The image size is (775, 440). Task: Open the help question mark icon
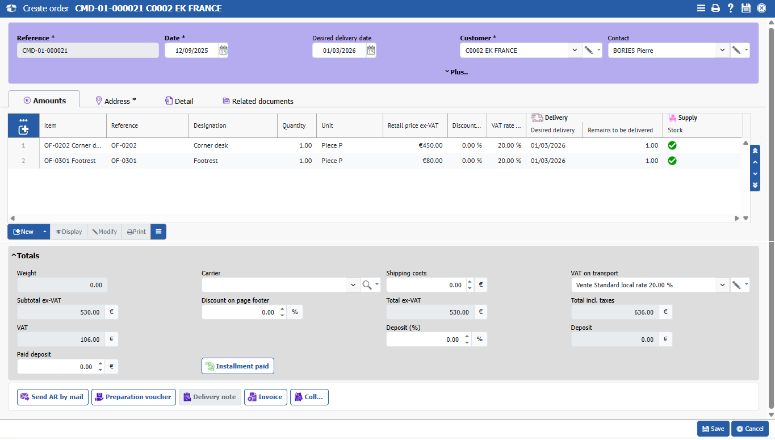click(x=731, y=9)
